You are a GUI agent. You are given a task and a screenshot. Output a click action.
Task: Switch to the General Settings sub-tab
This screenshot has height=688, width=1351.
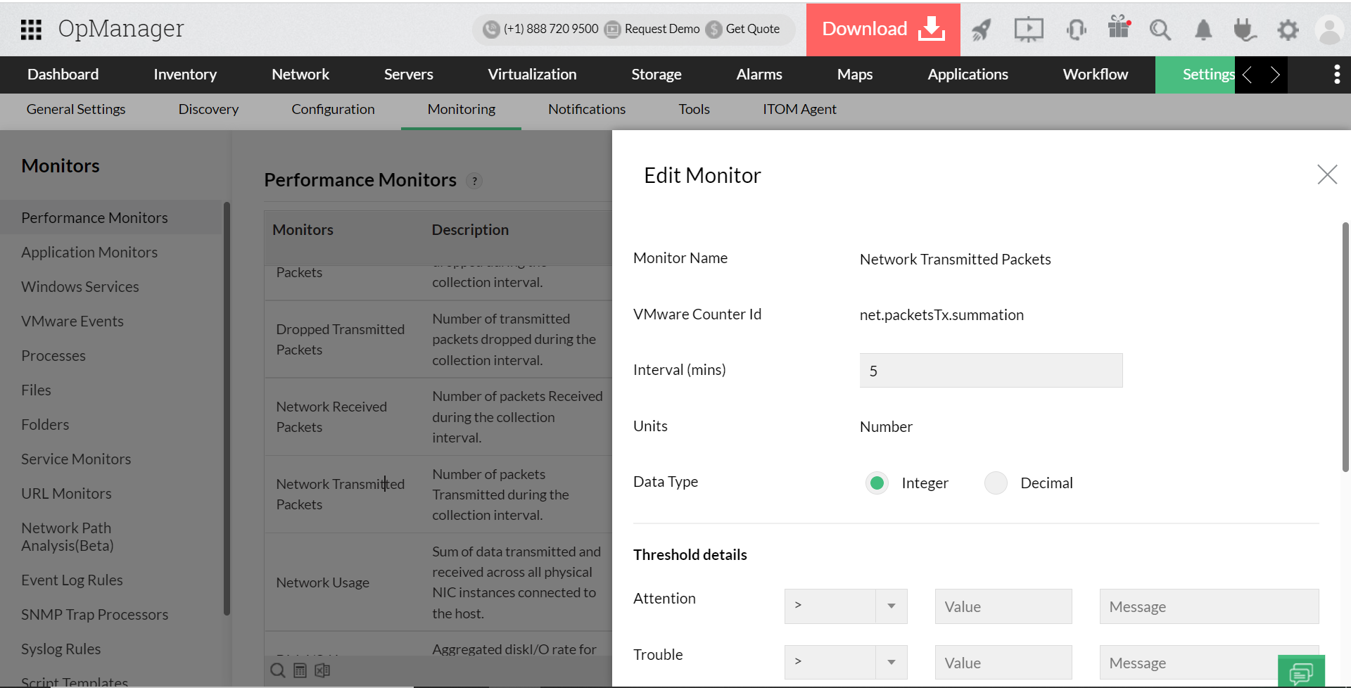[x=76, y=110]
